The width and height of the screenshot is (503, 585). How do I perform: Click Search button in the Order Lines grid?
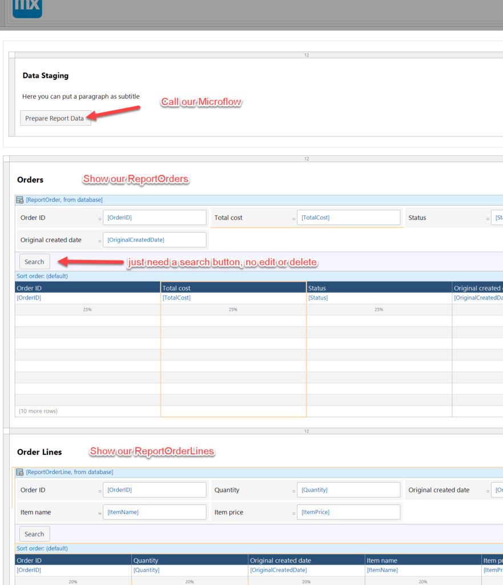point(34,534)
